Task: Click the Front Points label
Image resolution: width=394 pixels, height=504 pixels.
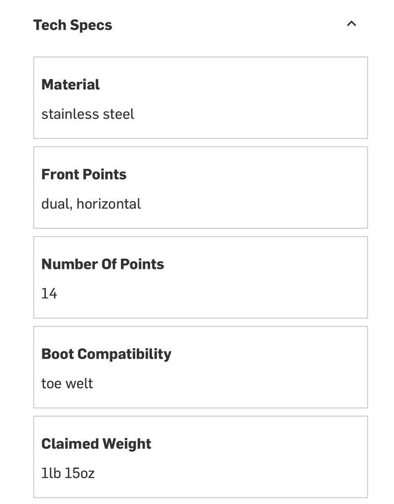Action: (84, 174)
